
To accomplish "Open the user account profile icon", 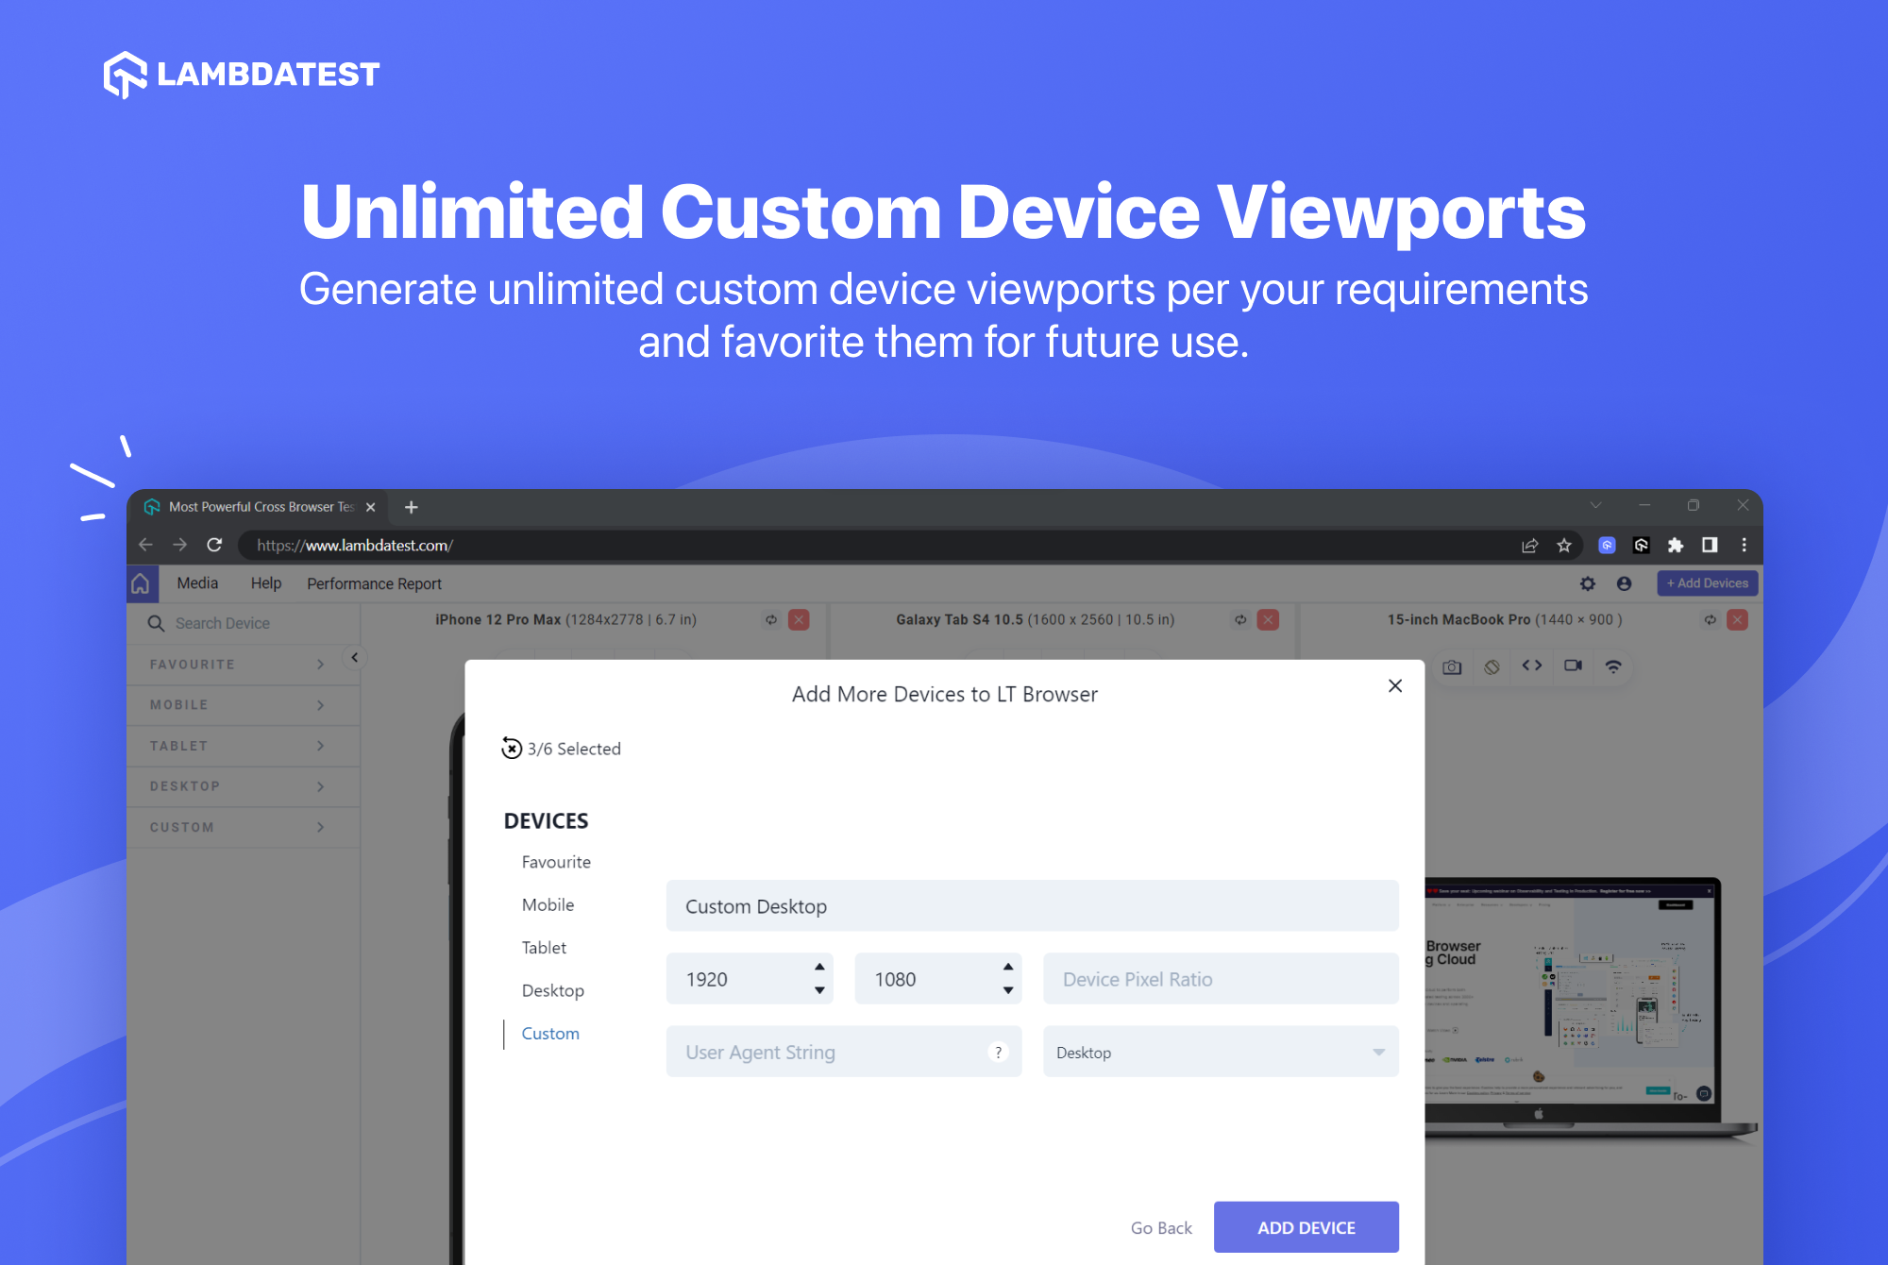I will (1624, 583).
